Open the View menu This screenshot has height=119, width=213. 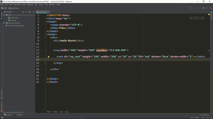tap(11, 4)
